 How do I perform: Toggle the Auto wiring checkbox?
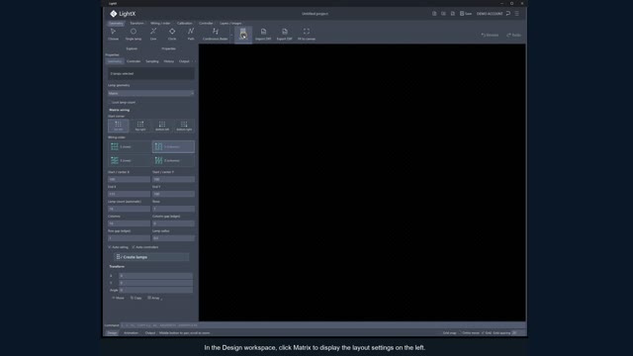coord(110,247)
